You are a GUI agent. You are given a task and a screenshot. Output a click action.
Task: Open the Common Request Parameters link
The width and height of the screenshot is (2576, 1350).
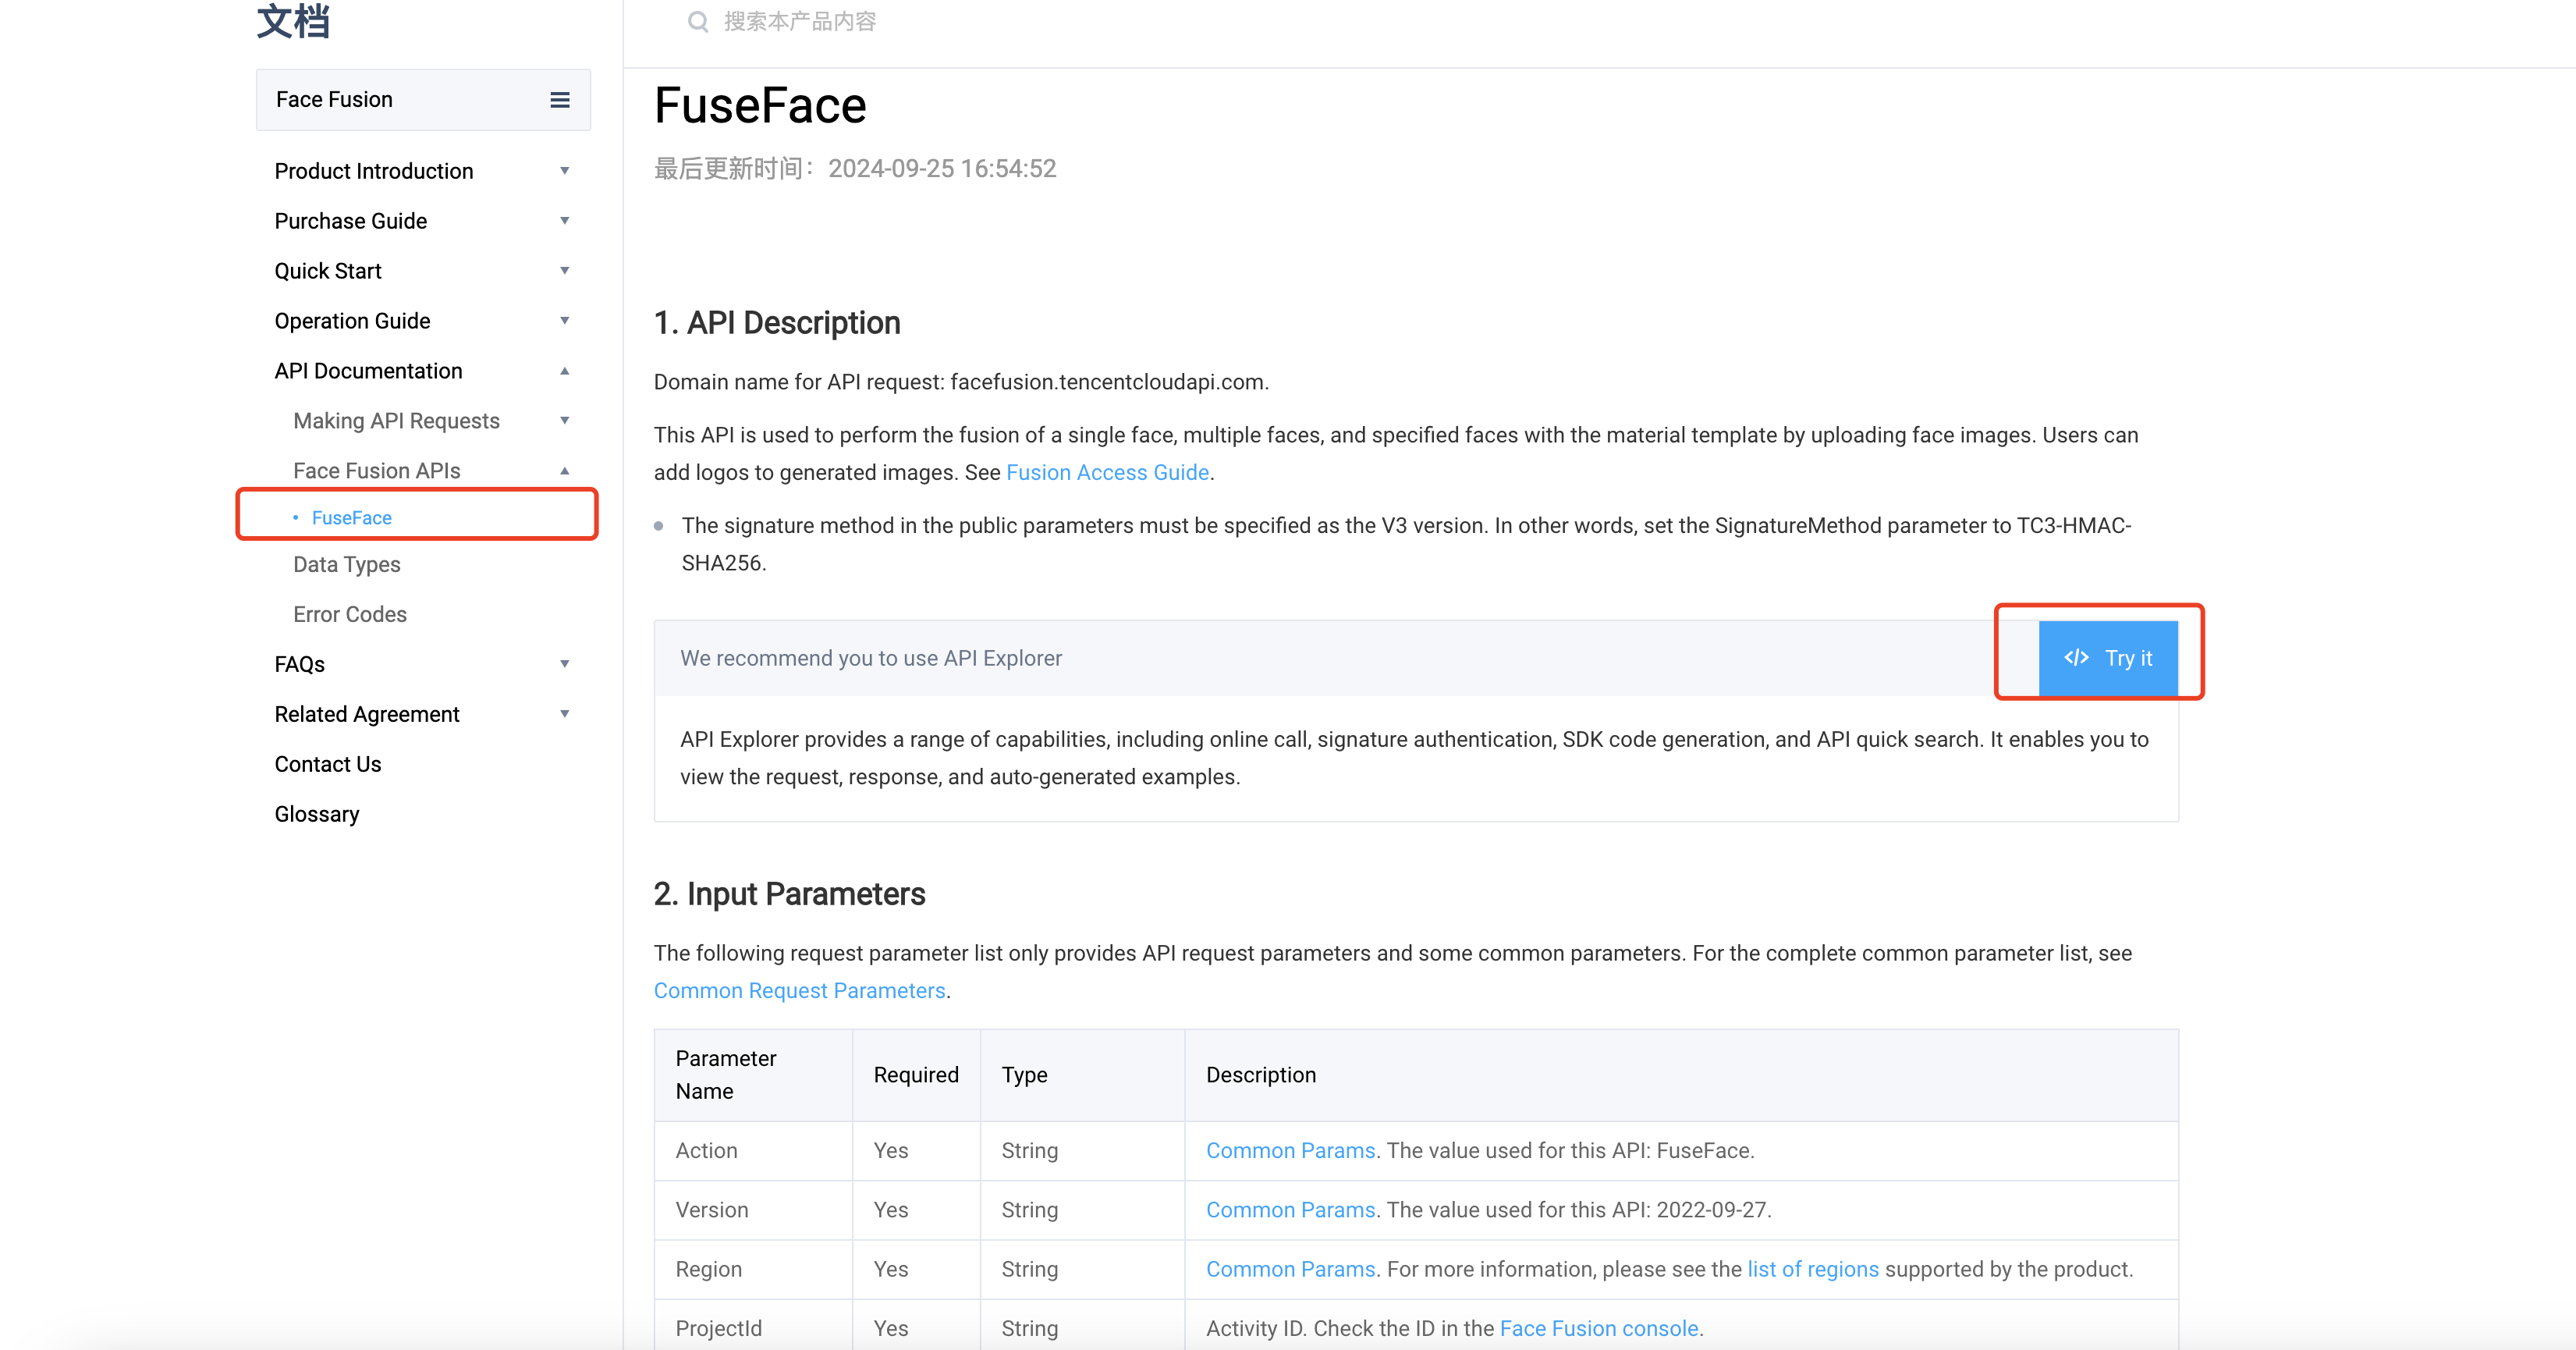click(799, 991)
